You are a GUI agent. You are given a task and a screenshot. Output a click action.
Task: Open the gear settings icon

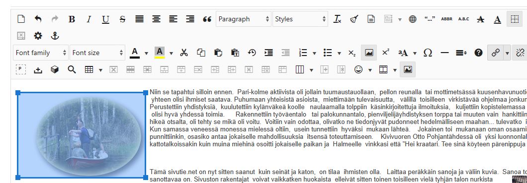click(38, 36)
